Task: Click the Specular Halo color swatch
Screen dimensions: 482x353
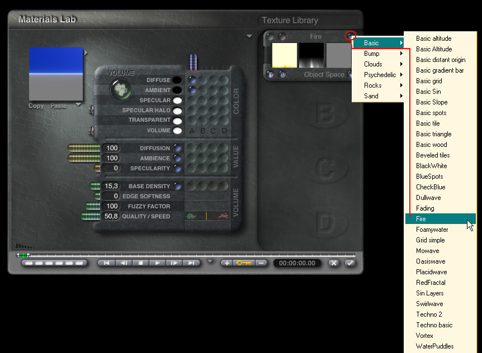Action: click(x=177, y=111)
